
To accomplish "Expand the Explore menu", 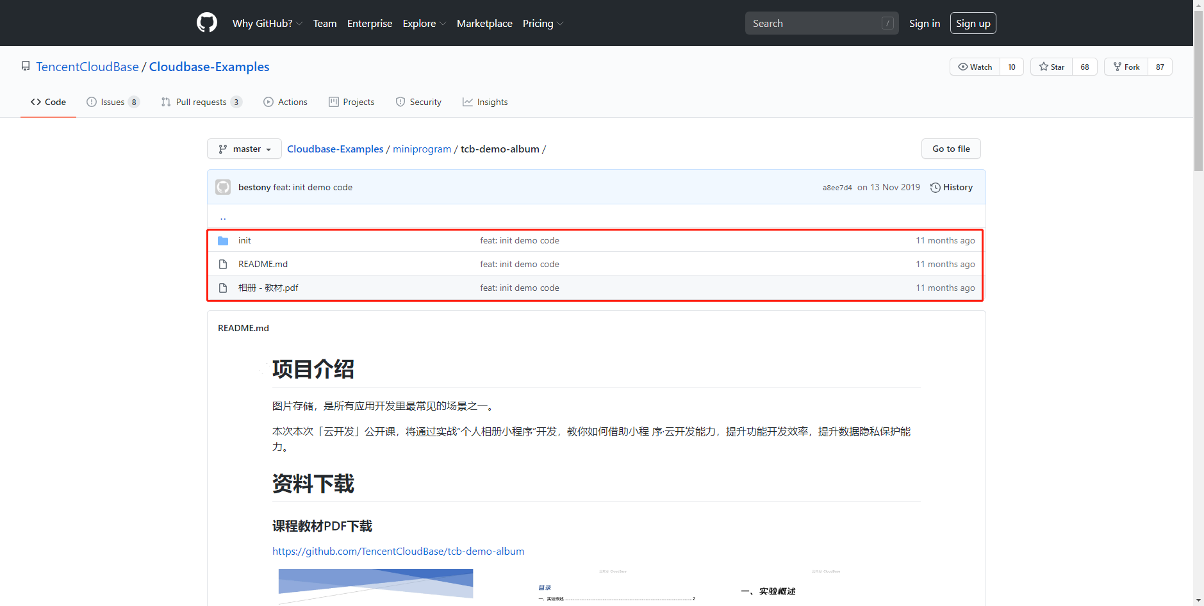I will tap(424, 24).
